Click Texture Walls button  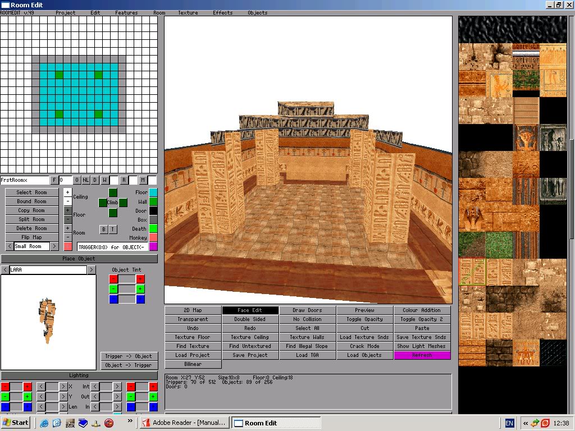coord(307,337)
